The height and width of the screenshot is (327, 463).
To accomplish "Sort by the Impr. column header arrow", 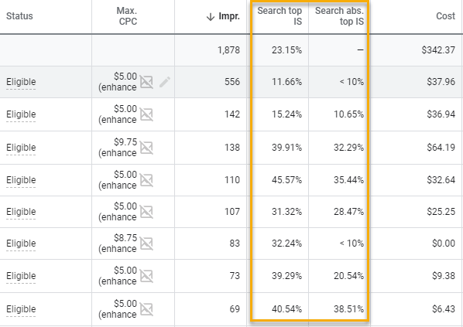I will [x=211, y=17].
